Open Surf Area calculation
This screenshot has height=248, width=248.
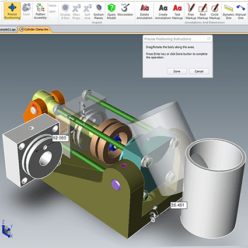click(x=88, y=12)
